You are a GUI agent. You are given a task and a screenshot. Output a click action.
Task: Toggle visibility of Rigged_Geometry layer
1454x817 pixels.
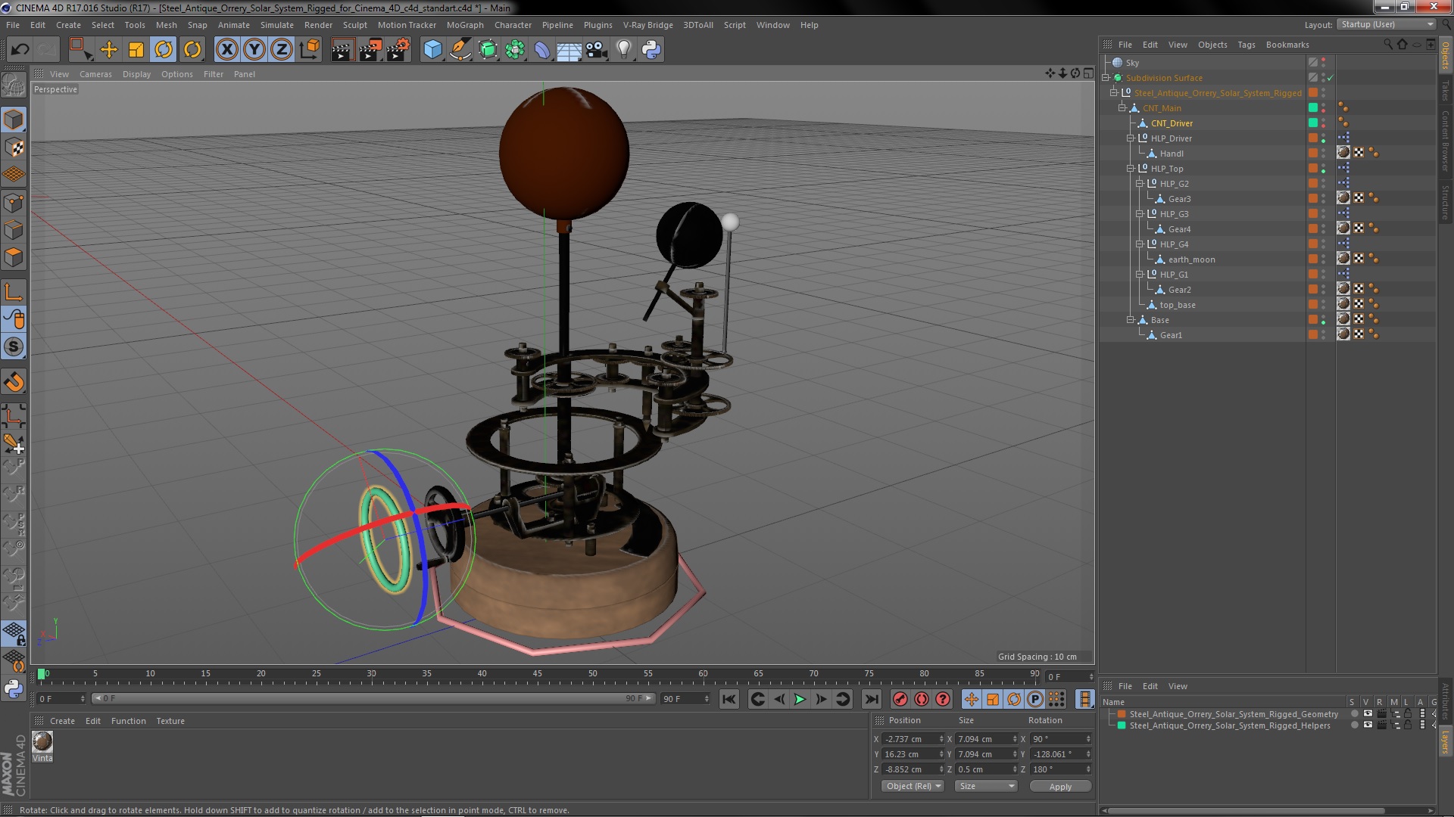click(x=1368, y=714)
